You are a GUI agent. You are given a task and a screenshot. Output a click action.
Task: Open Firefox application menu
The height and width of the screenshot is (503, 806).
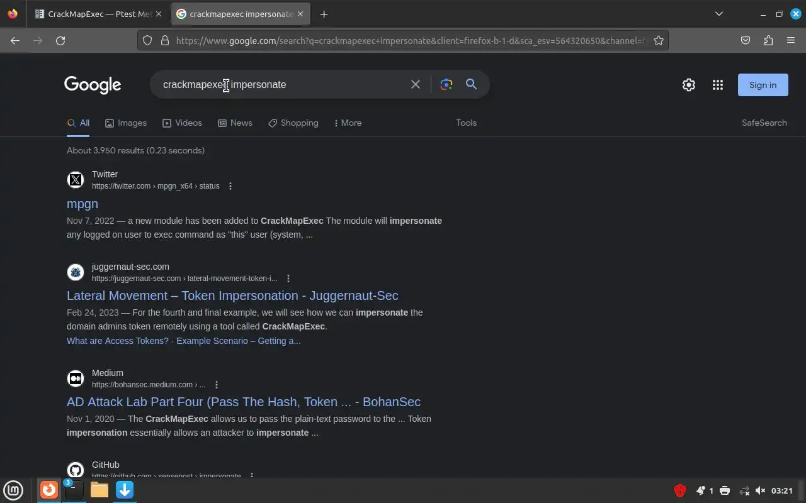tap(791, 40)
